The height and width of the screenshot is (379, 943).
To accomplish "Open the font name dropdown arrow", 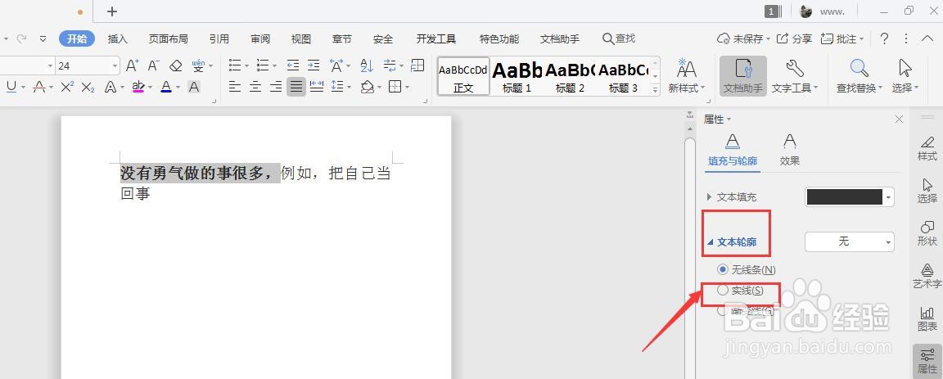I will pyautogui.click(x=51, y=65).
